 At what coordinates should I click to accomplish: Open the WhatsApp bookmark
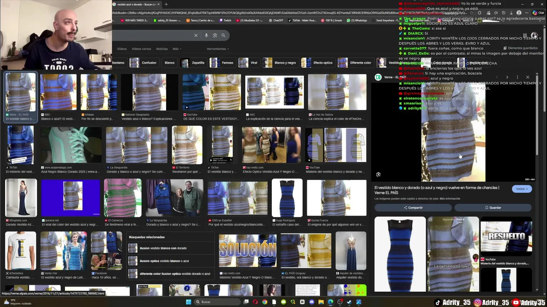point(357,20)
